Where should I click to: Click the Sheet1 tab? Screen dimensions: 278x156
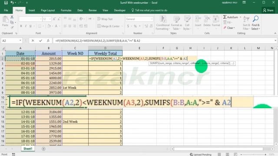point(28,149)
